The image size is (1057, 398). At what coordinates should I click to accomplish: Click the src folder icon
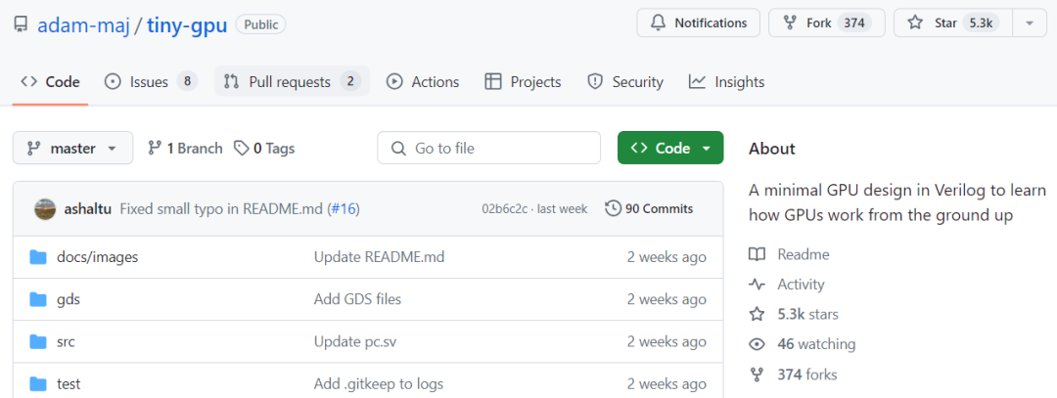38,341
